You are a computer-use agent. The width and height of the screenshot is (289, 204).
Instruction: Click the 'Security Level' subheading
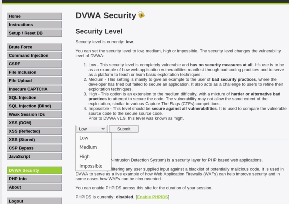(x=99, y=31)
